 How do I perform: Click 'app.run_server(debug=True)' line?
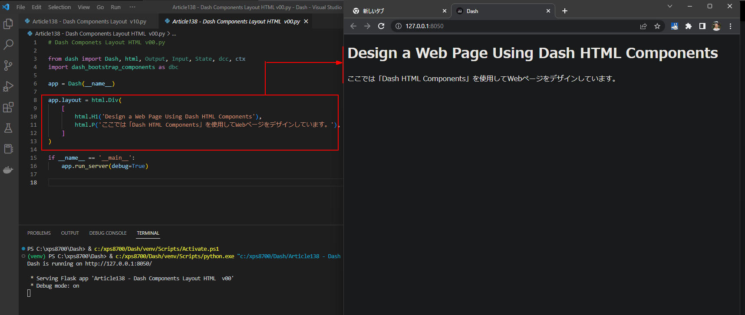point(105,166)
